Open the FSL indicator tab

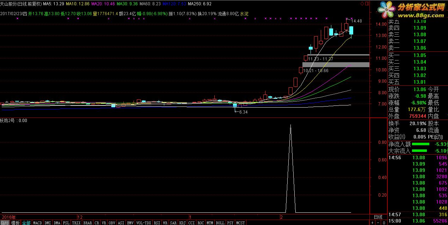point(66,223)
